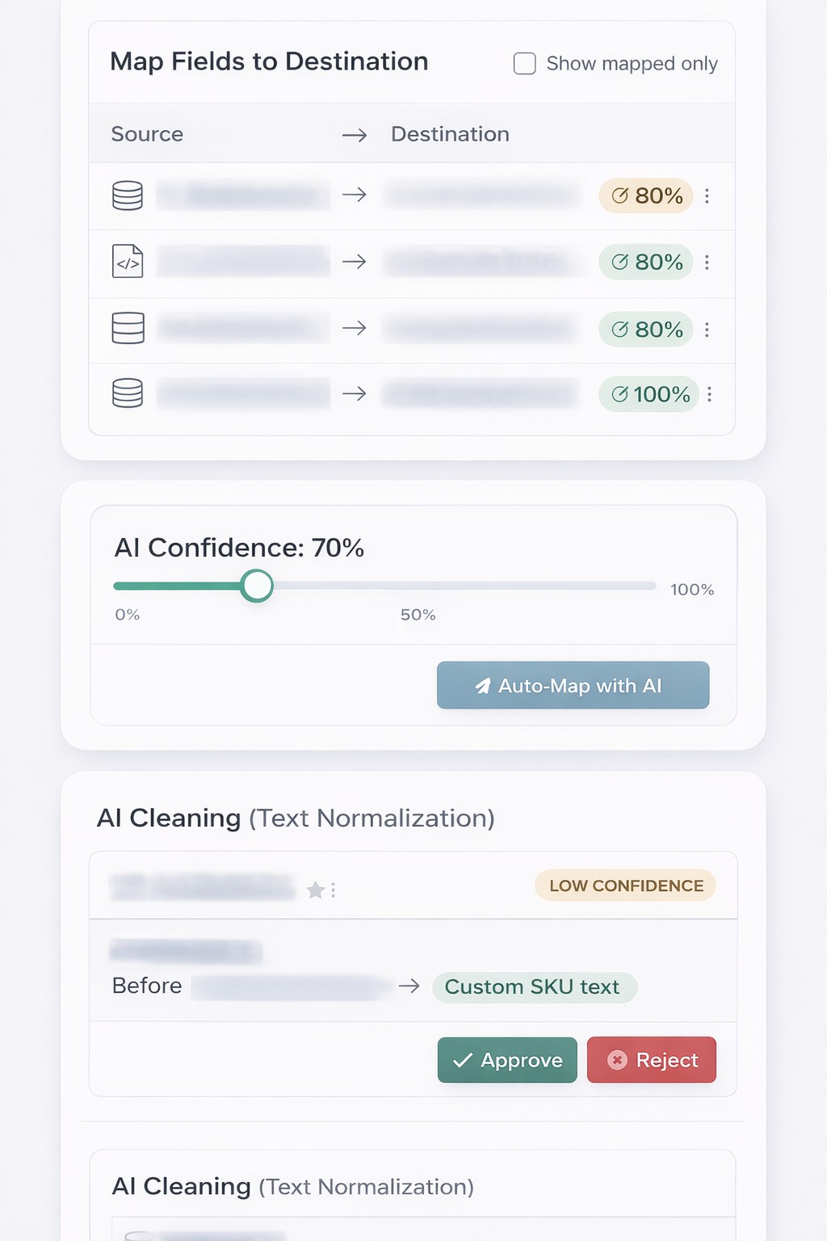Image resolution: width=827 pixels, height=1241 pixels.
Task: Click the database icon on the 100% mapped row
Action: [x=126, y=393]
